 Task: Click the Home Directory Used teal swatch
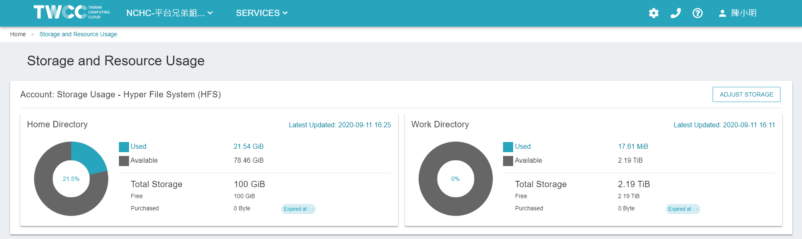124,147
